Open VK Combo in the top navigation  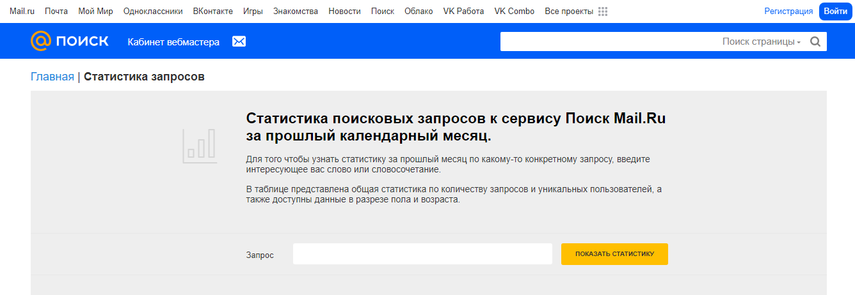point(515,11)
